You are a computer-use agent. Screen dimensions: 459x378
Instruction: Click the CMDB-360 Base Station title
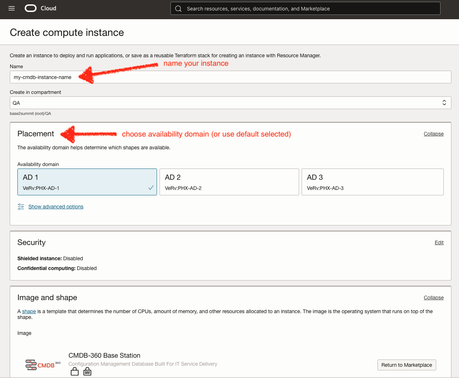pyautogui.click(x=104, y=356)
